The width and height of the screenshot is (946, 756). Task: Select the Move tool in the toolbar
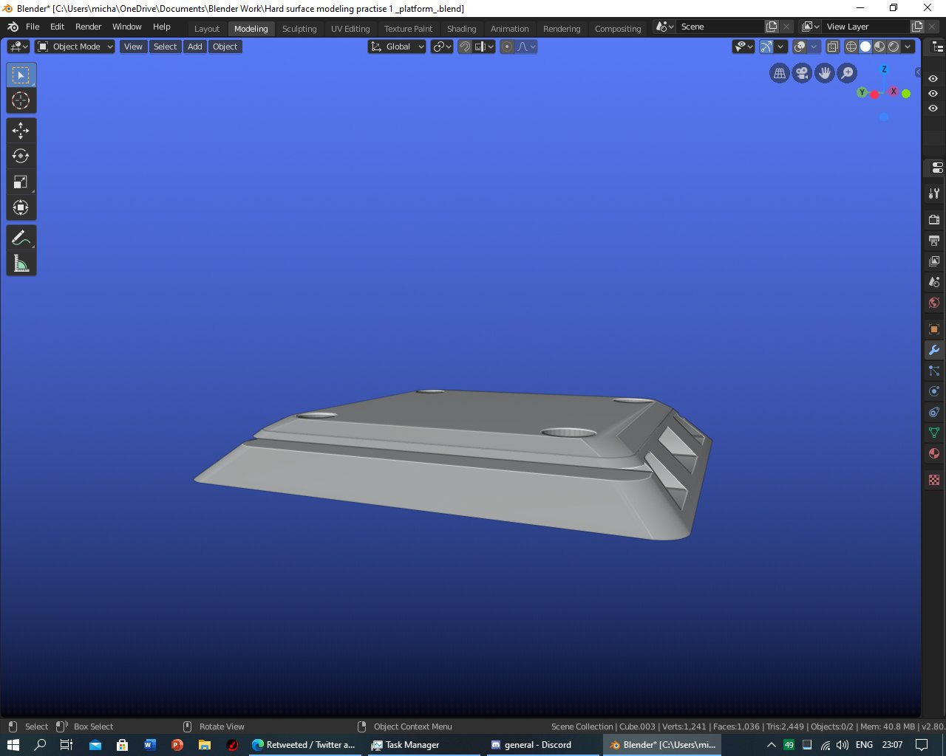pyautogui.click(x=21, y=131)
